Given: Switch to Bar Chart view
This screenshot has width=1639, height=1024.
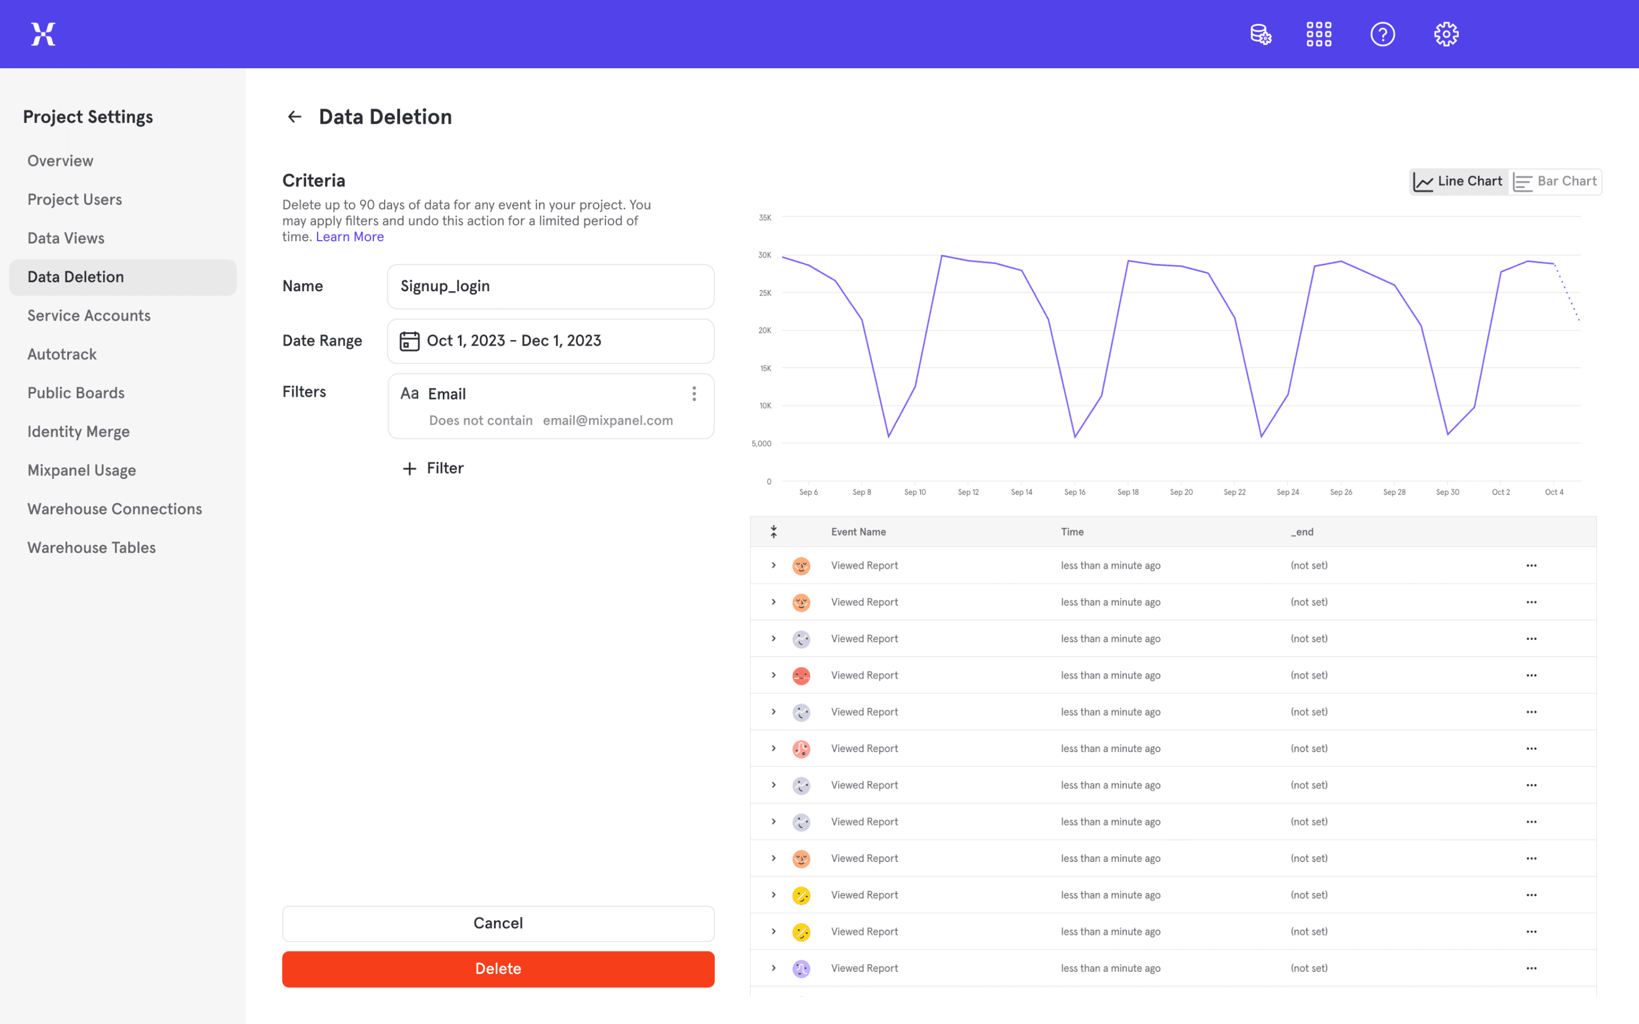Looking at the screenshot, I should 1556,181.
